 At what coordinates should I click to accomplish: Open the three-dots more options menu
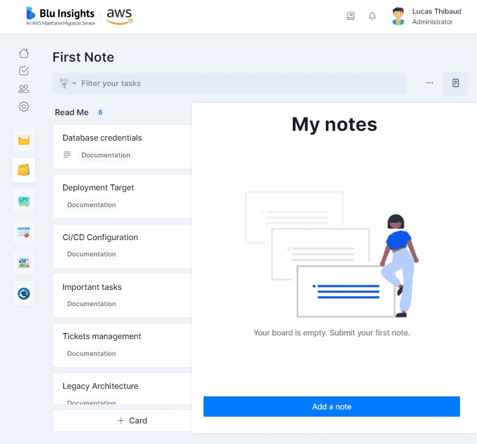tap(429, 83)
